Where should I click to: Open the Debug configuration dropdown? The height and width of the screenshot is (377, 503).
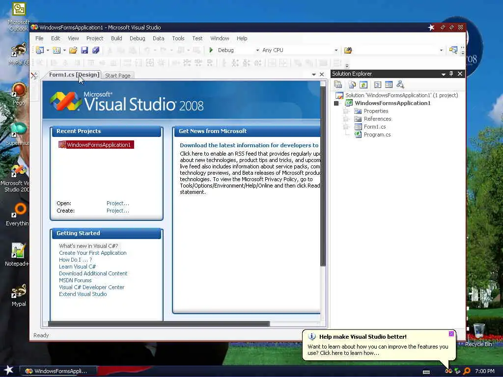coord(257,51)
